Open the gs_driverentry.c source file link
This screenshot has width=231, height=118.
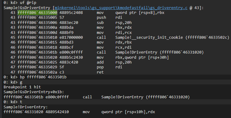(121, 8)
